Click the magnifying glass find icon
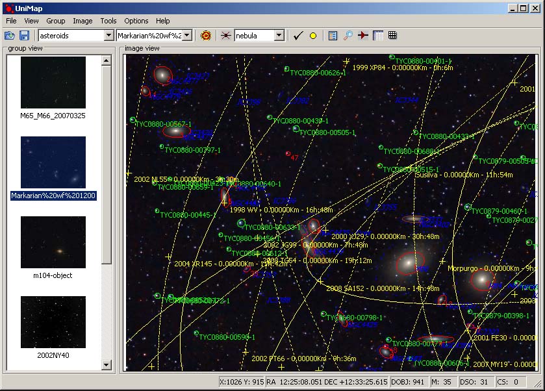This screenshot has width=545, height=391. [348, 36]
